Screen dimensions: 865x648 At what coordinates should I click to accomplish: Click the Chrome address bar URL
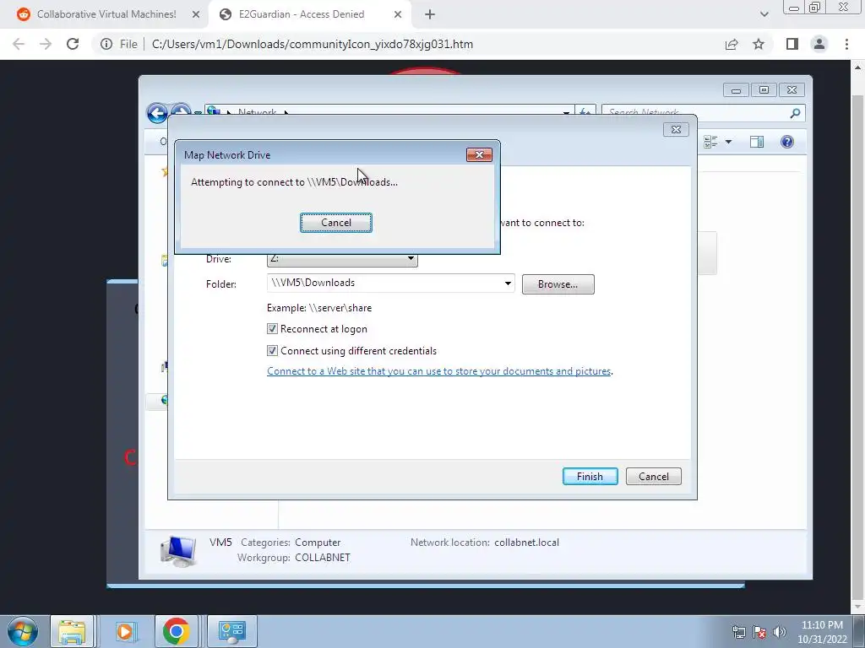[x=313, y=44]
